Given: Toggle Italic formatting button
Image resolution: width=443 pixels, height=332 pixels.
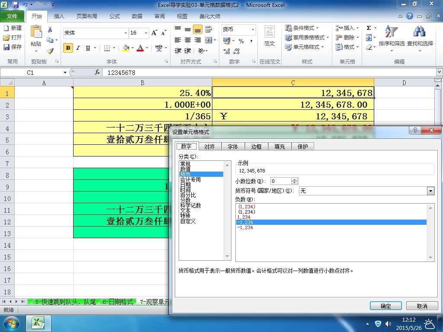Looking at the screenshot, I should 78,48.
